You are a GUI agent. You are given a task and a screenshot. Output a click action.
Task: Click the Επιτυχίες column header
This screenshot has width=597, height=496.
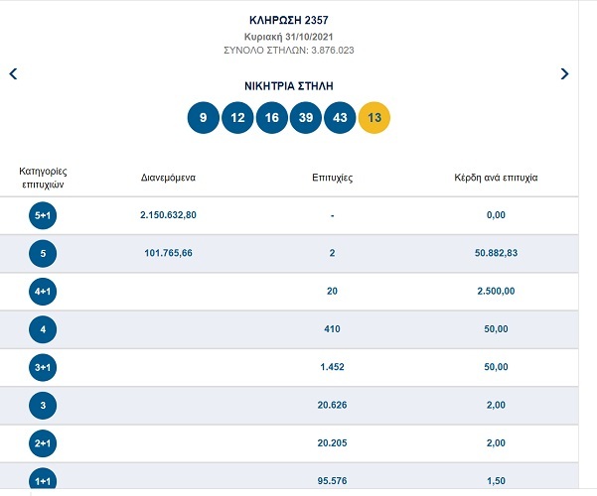coord(333,179)
